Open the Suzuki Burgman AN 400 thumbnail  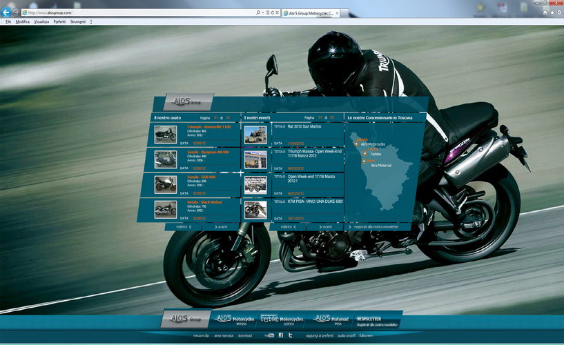[x=166, y=159]
